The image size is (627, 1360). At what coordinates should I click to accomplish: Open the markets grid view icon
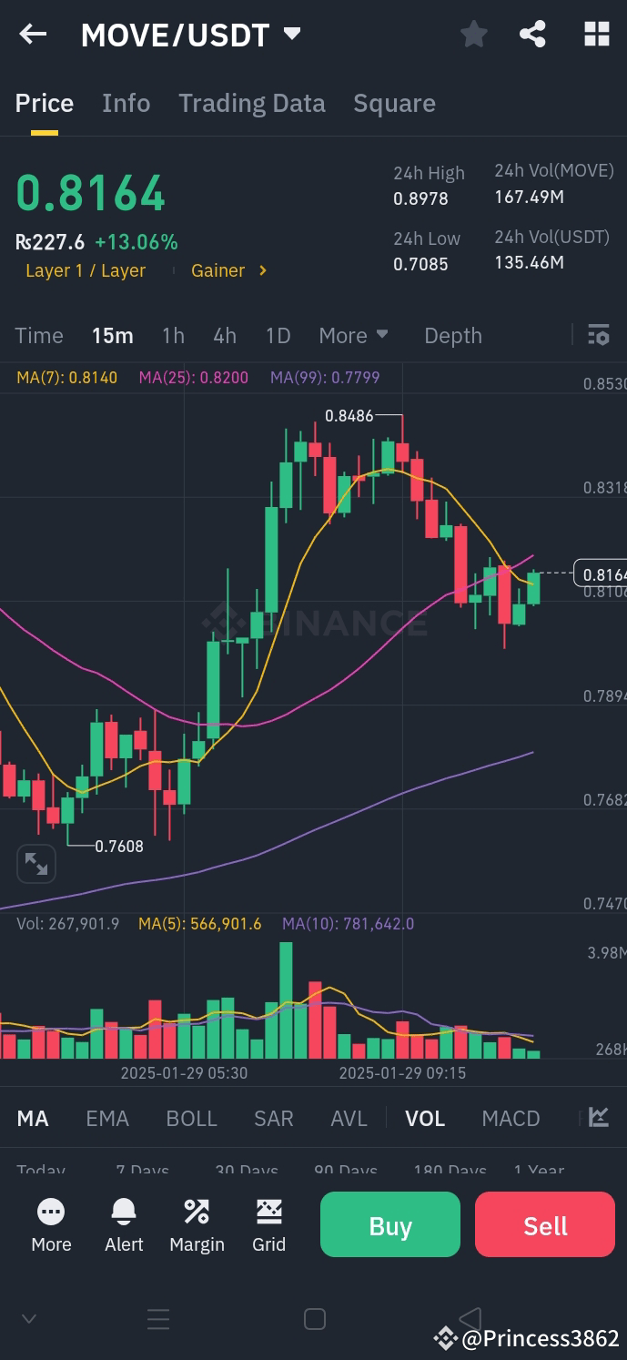[596, 34]
